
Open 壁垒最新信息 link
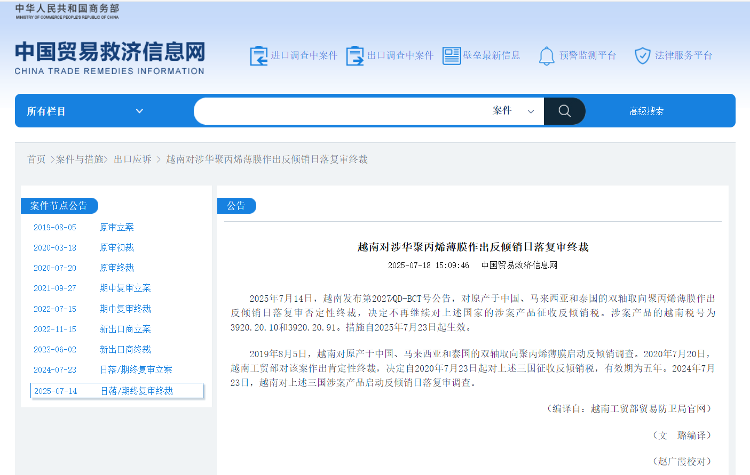tap(492, 55)
